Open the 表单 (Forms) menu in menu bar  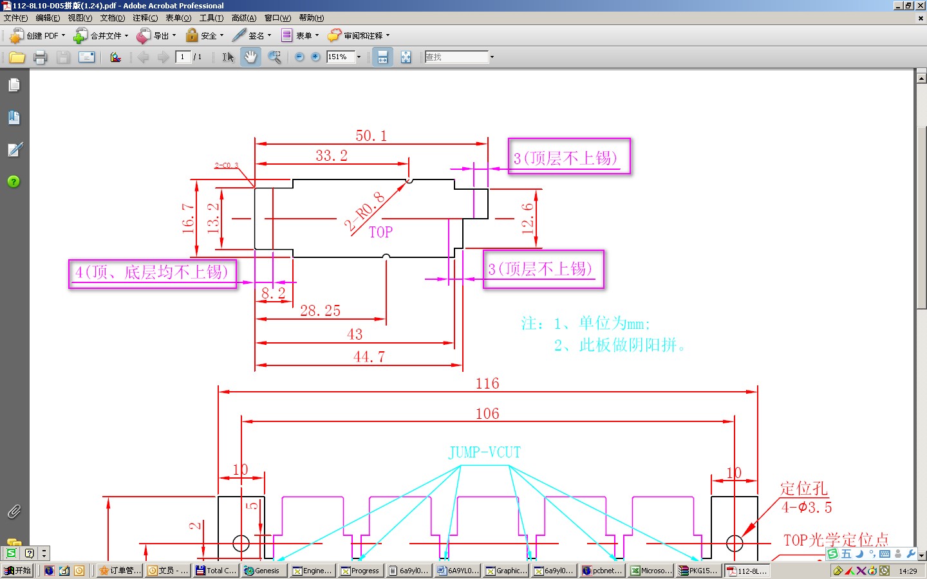point(178,18)
